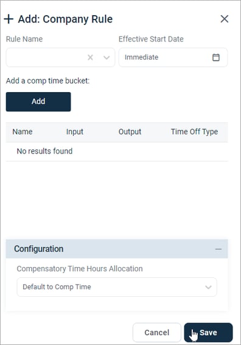Sort by the Output column header
241x345 pixels.
coord(130,132)
